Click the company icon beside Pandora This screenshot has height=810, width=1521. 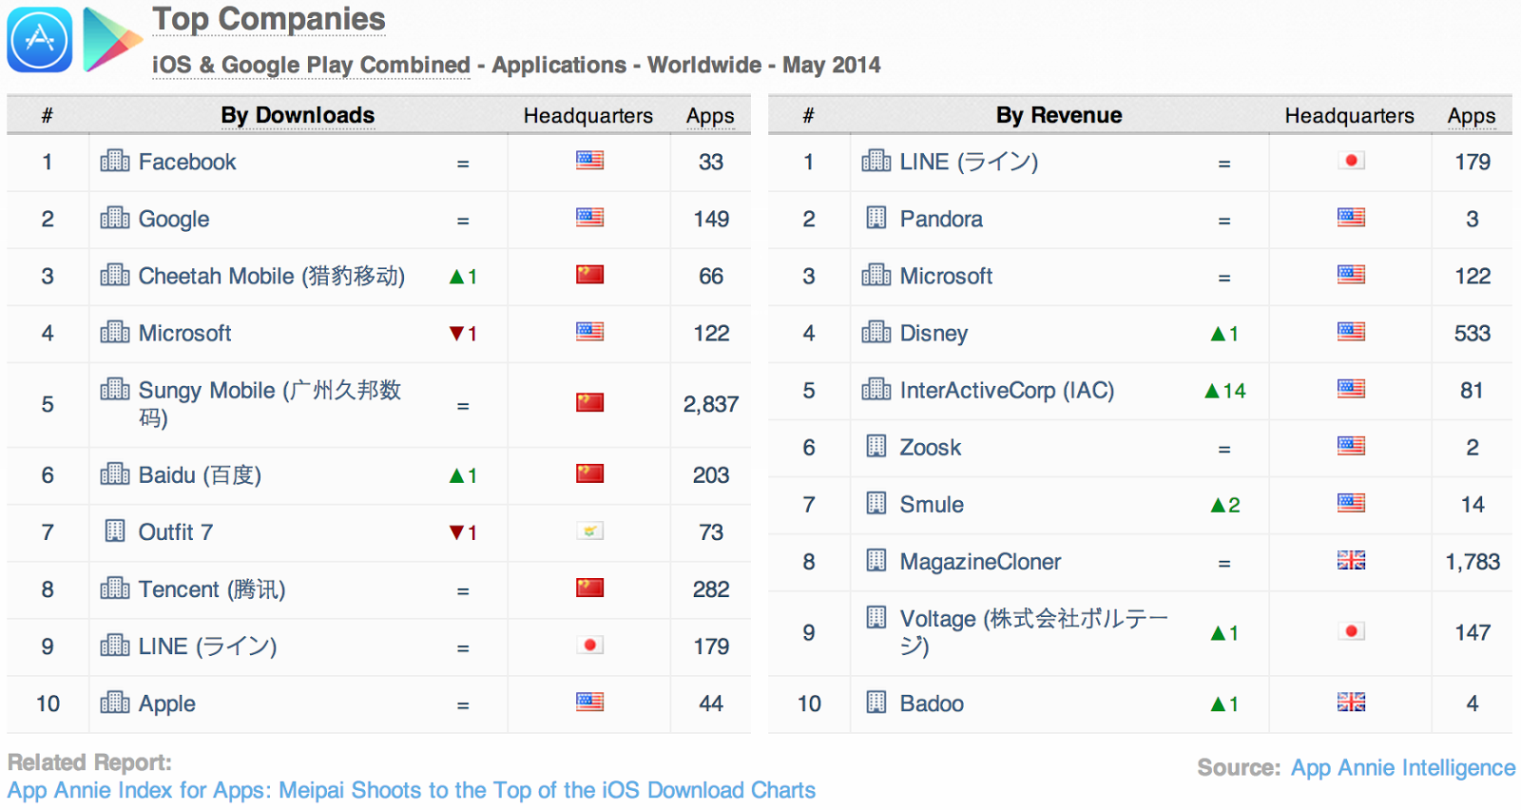pyautogui.click(x=876, y=218)
